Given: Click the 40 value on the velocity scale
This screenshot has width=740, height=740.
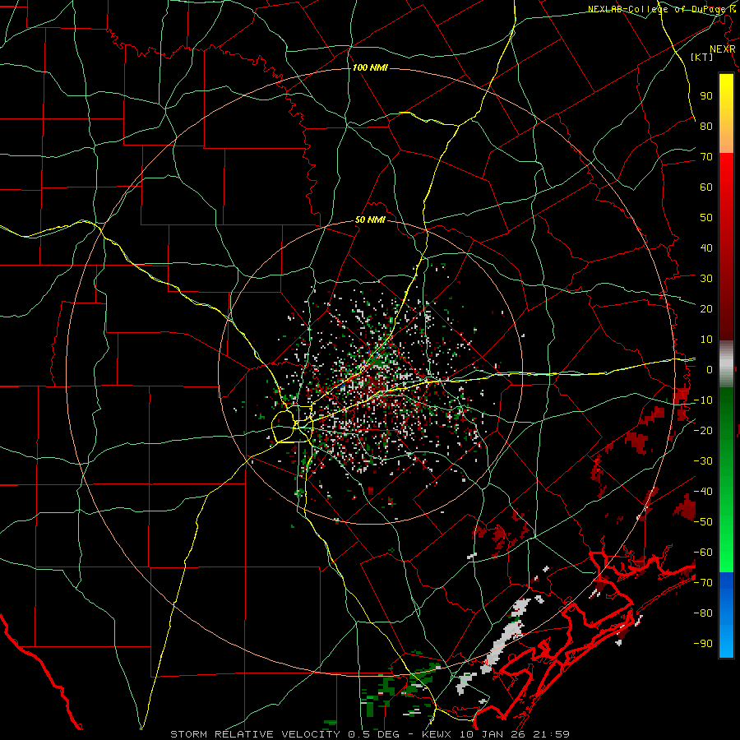Looking at the screenshot, I should [706, 247].
